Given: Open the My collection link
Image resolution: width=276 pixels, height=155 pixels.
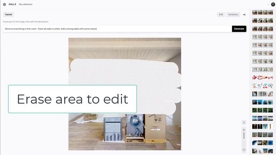Looking at the screenshot, I should [26, 4].
